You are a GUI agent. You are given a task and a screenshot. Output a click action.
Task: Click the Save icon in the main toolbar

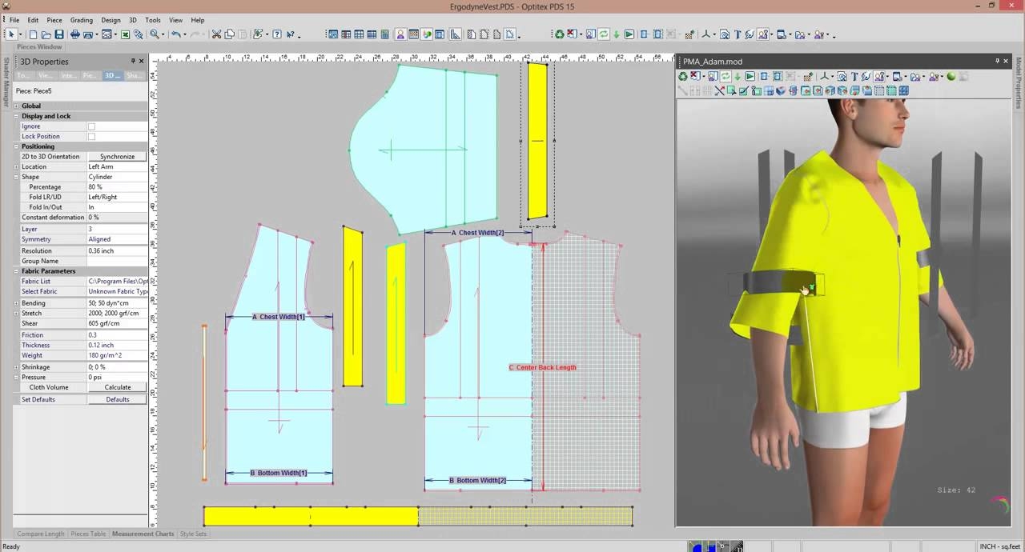pos(60,34)
